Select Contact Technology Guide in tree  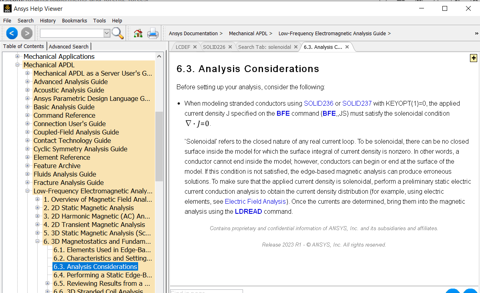[72, 140]
